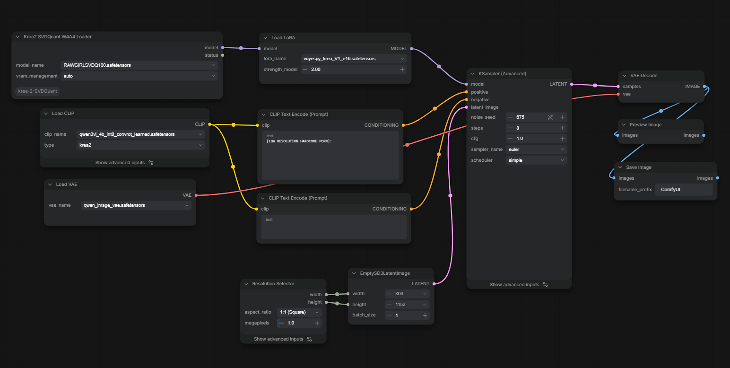Collapse the Load LoRA node

265,38
